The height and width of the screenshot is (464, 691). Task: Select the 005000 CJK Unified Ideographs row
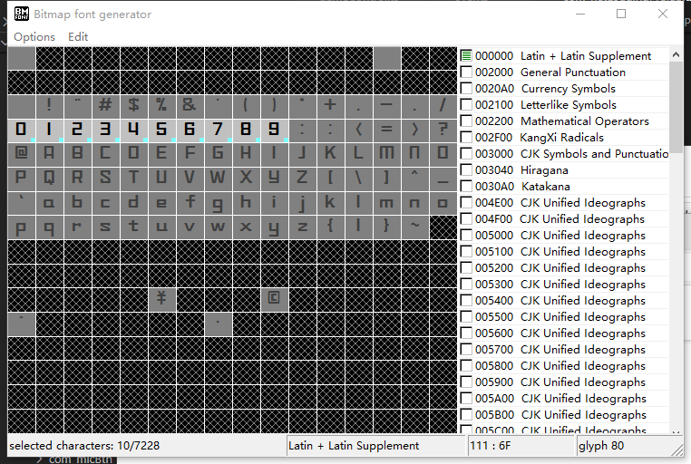pyautogui.click(x=564, y=236)
